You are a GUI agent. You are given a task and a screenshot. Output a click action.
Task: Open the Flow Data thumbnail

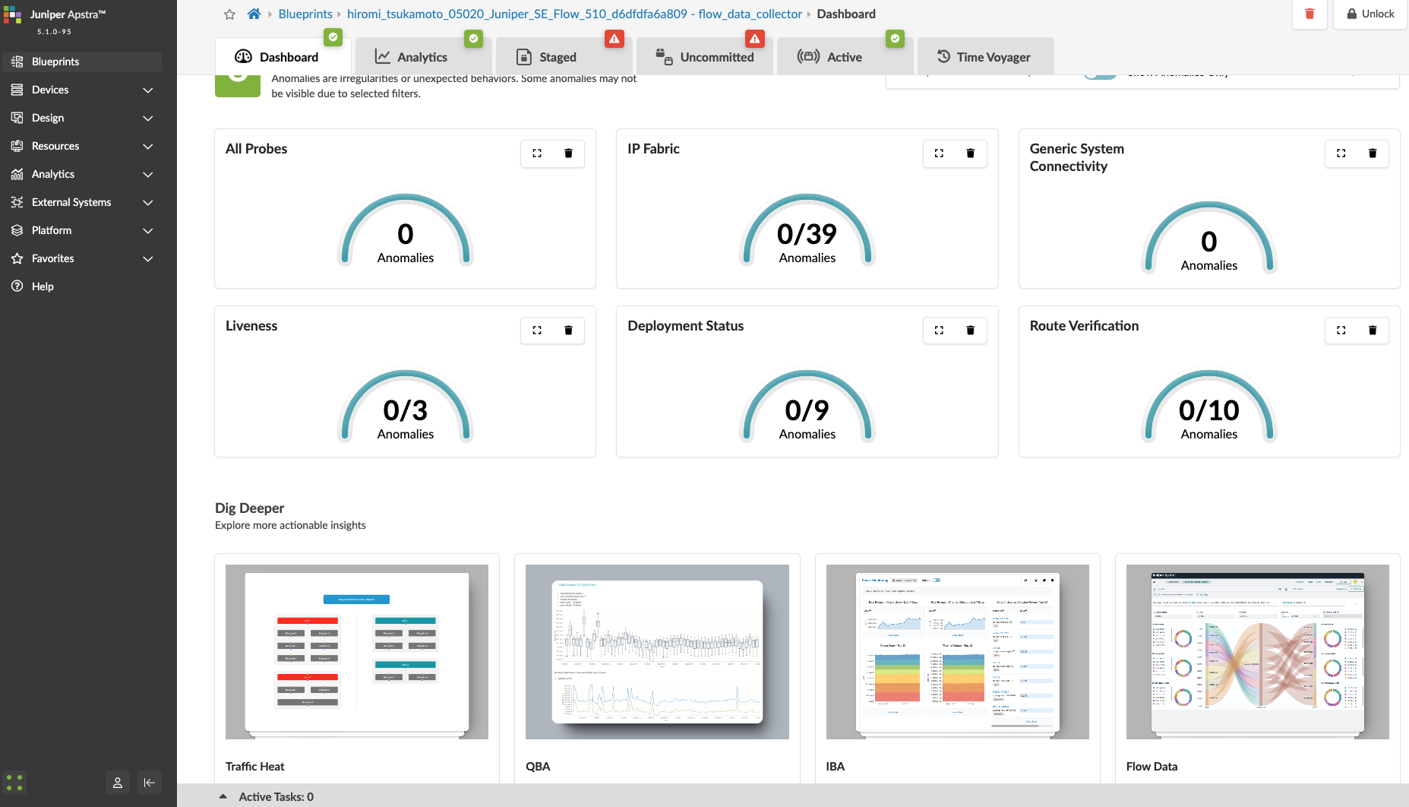pyautogui.click(x=1257, y=652)
